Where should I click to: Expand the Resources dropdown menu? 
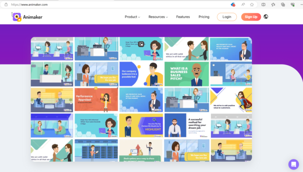(158, 17)
